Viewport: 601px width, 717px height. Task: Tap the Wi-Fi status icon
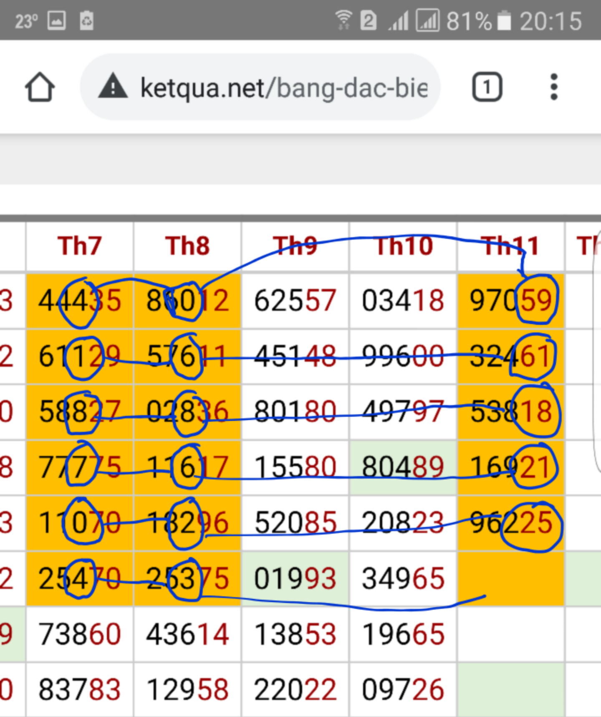point(343,20)
